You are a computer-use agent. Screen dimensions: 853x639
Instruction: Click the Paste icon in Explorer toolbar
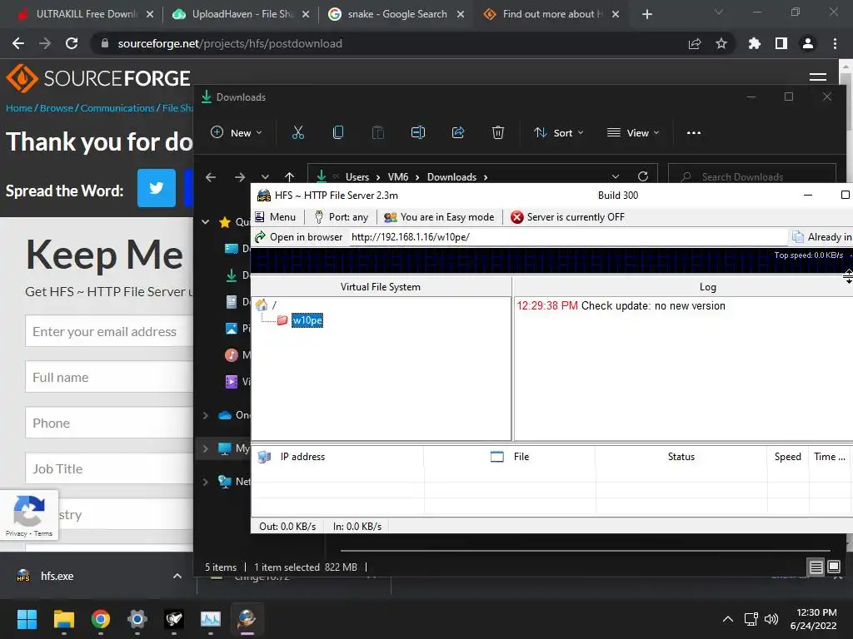pyautogui.click(x=378, y=132)
